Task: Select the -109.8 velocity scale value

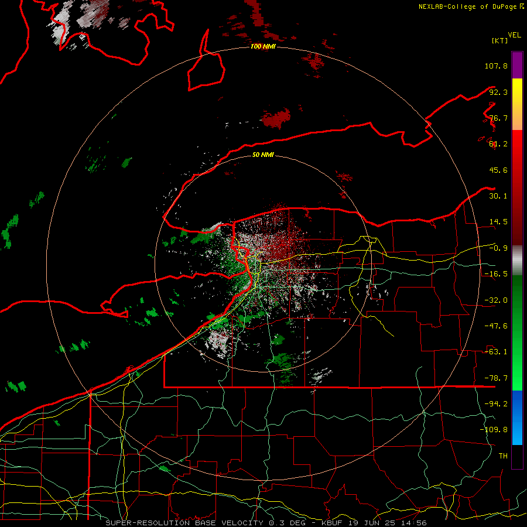Action: tap(494, 430)
